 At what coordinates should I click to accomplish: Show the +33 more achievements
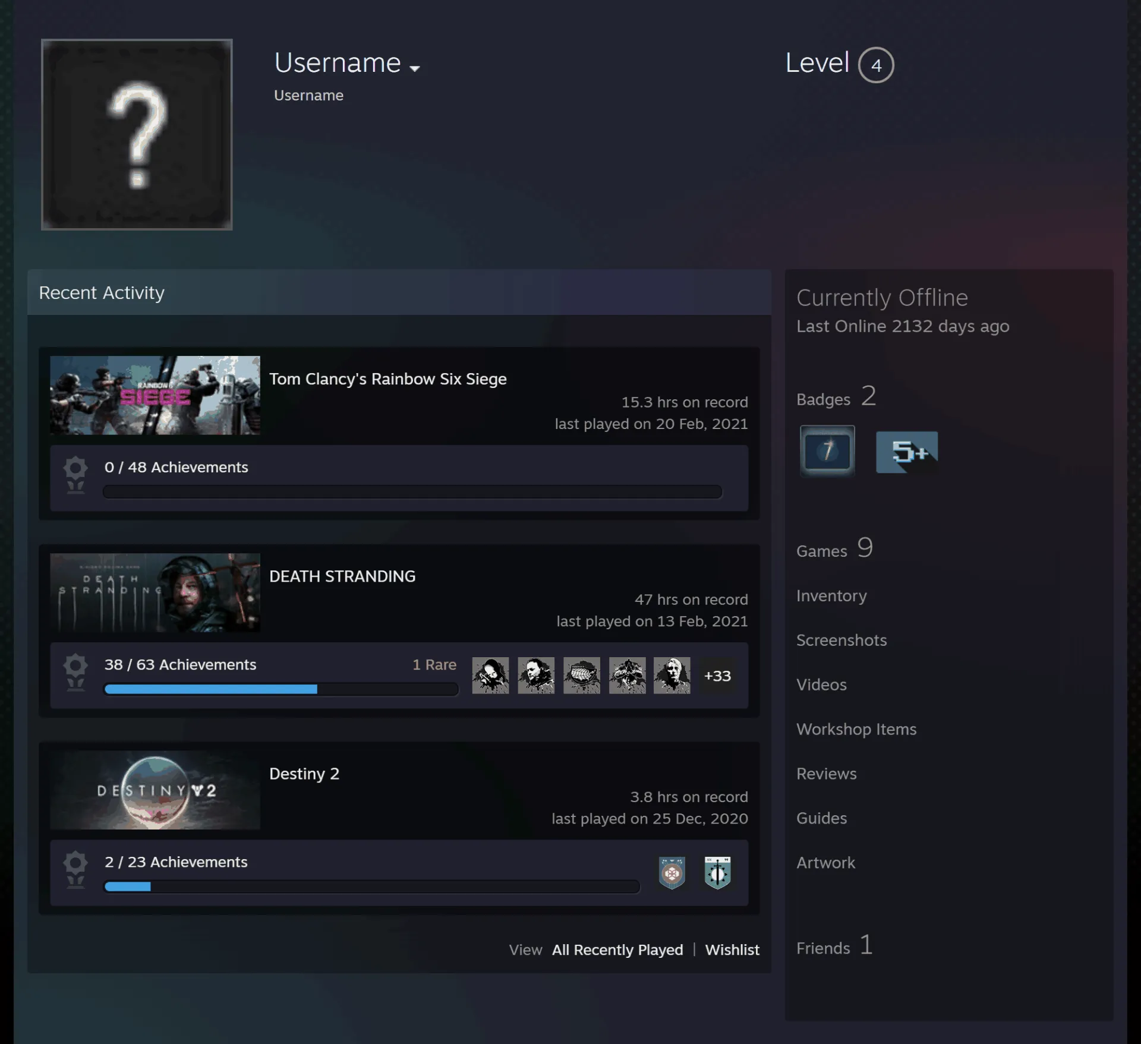[x=717, y=676]
